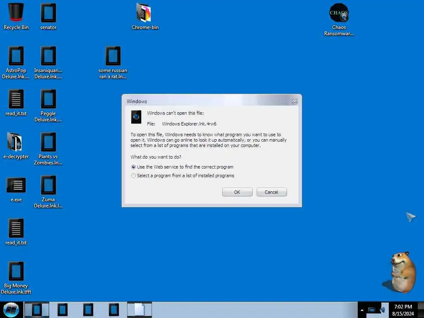The width and height of the screenshot is (424, 318).
Task: Open the Recycle Bin desktop icon
Action: 16,16
